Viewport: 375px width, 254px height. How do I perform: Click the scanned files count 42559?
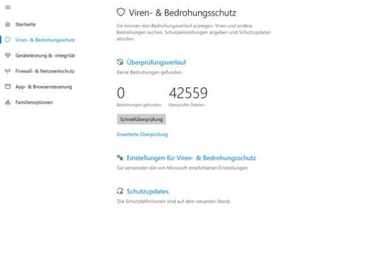point(188,93)
